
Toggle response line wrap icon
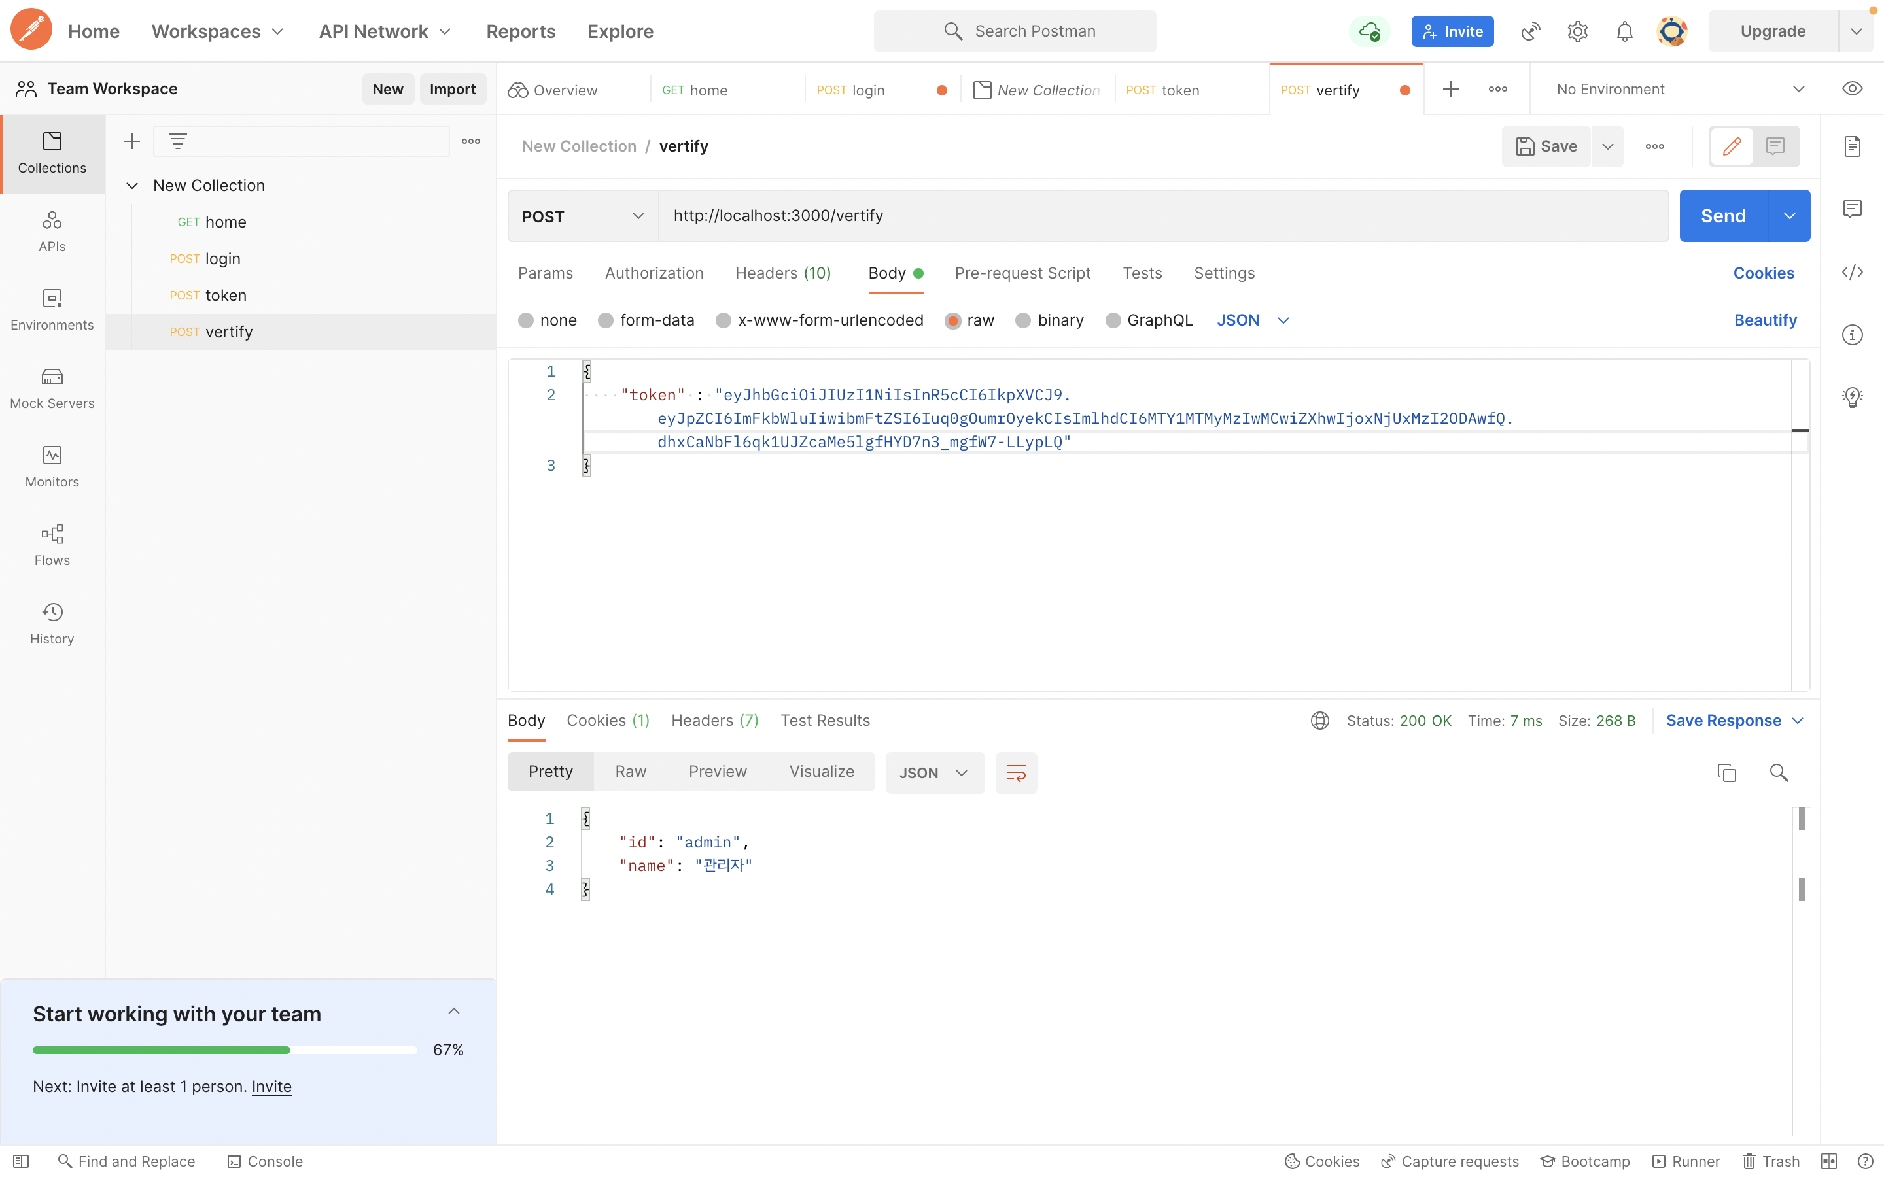pyautogui.click(x=1016, y=772)
